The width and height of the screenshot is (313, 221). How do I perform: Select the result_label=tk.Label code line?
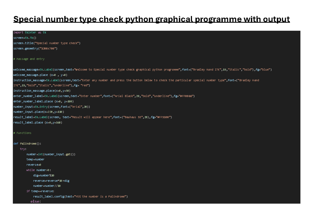point(93,117)
